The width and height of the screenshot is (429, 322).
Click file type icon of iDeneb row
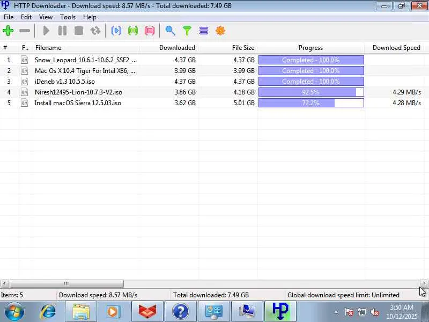click(24, 82)
